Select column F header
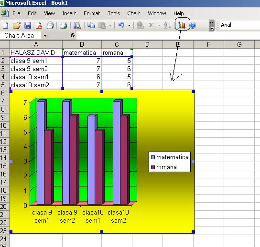Image resolution: width=260 pixels, height=247 pixels. tap(208, 44)
